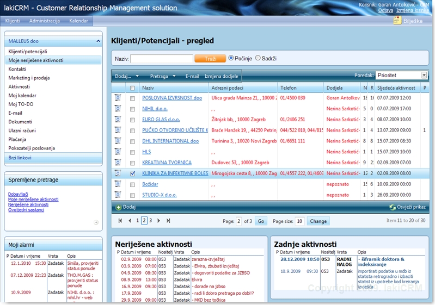The width and height of the screenshot is (435, 305).
Task: Toggle the select-all checkbox in table header
Action: [132, 88]
